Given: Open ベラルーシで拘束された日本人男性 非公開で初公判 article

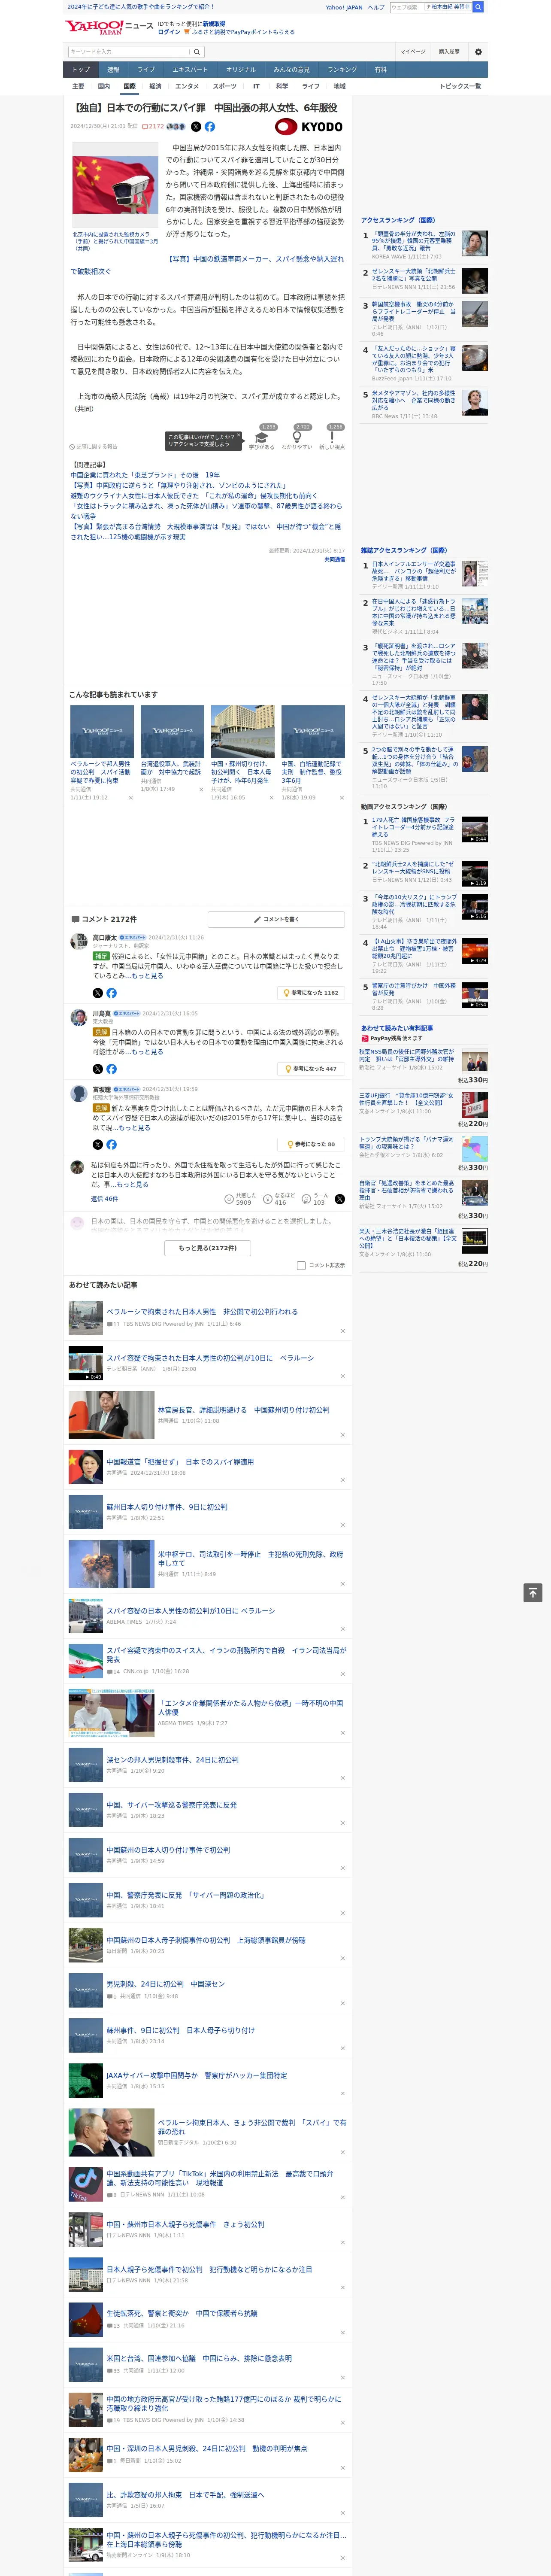Looking at the screenshot, I should coord(202,1311).
